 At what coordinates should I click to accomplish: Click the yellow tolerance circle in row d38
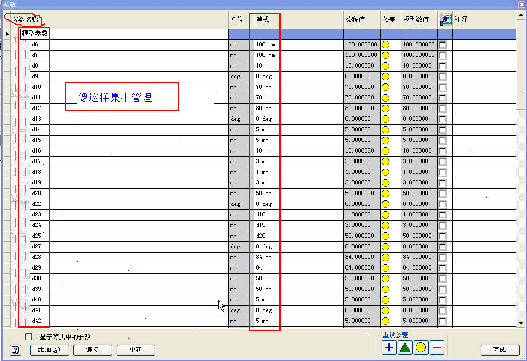click(x=385, y=279)
